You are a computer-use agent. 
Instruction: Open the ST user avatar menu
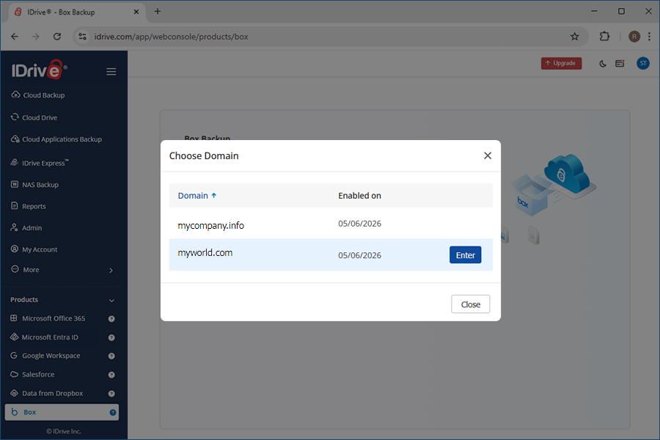tap(642, 63)
